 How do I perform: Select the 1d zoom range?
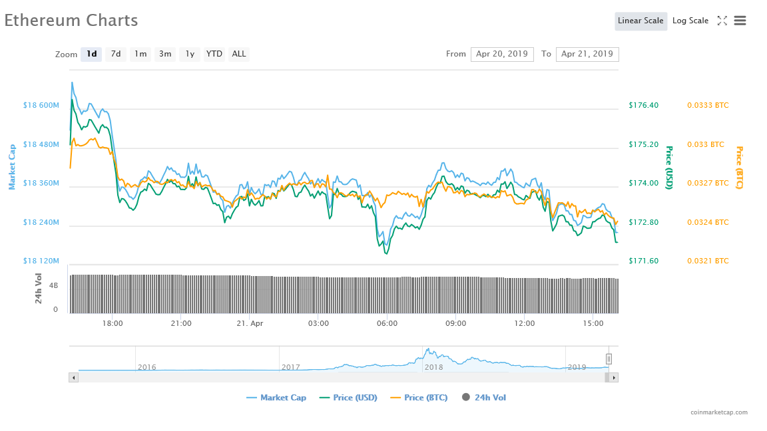[x=91, y=54]
